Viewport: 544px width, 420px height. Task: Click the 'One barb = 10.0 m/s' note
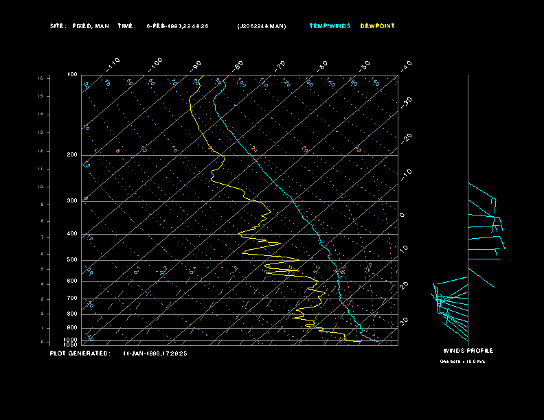tap(462, 361)
